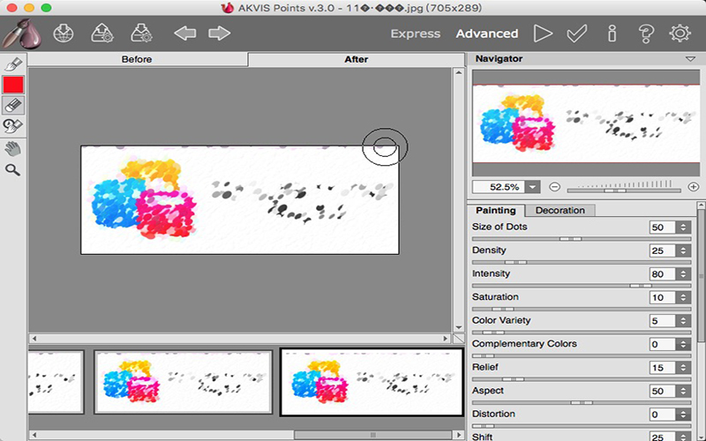Open the 52.5% zoom level dropdown
Screen dimensions: 706x441
[x=533, y=187]
